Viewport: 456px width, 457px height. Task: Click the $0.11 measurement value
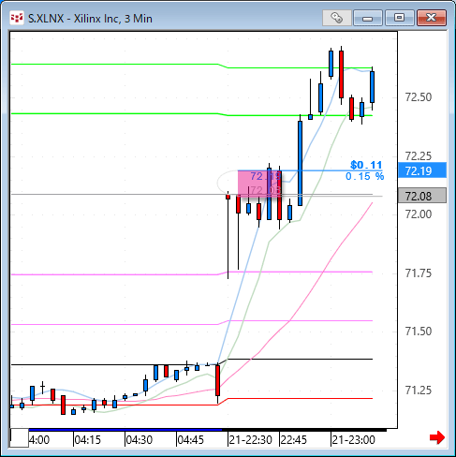pos(366,165)
